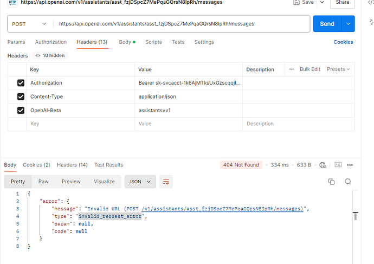Click the 633 B response size
Viewport: 374px width, 264px height.
click(304, 165)
